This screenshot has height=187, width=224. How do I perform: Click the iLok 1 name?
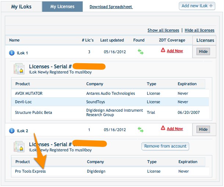[22, 53]
